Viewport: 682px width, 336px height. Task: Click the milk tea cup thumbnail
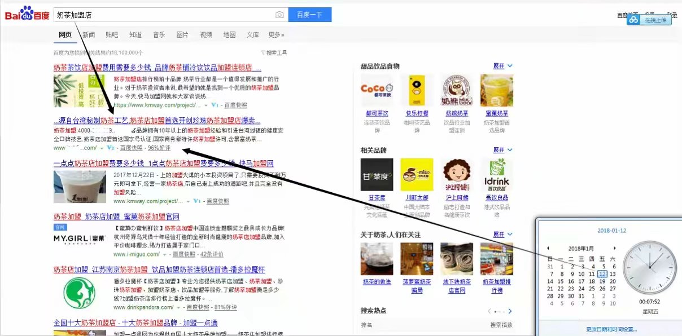[80, 187]
